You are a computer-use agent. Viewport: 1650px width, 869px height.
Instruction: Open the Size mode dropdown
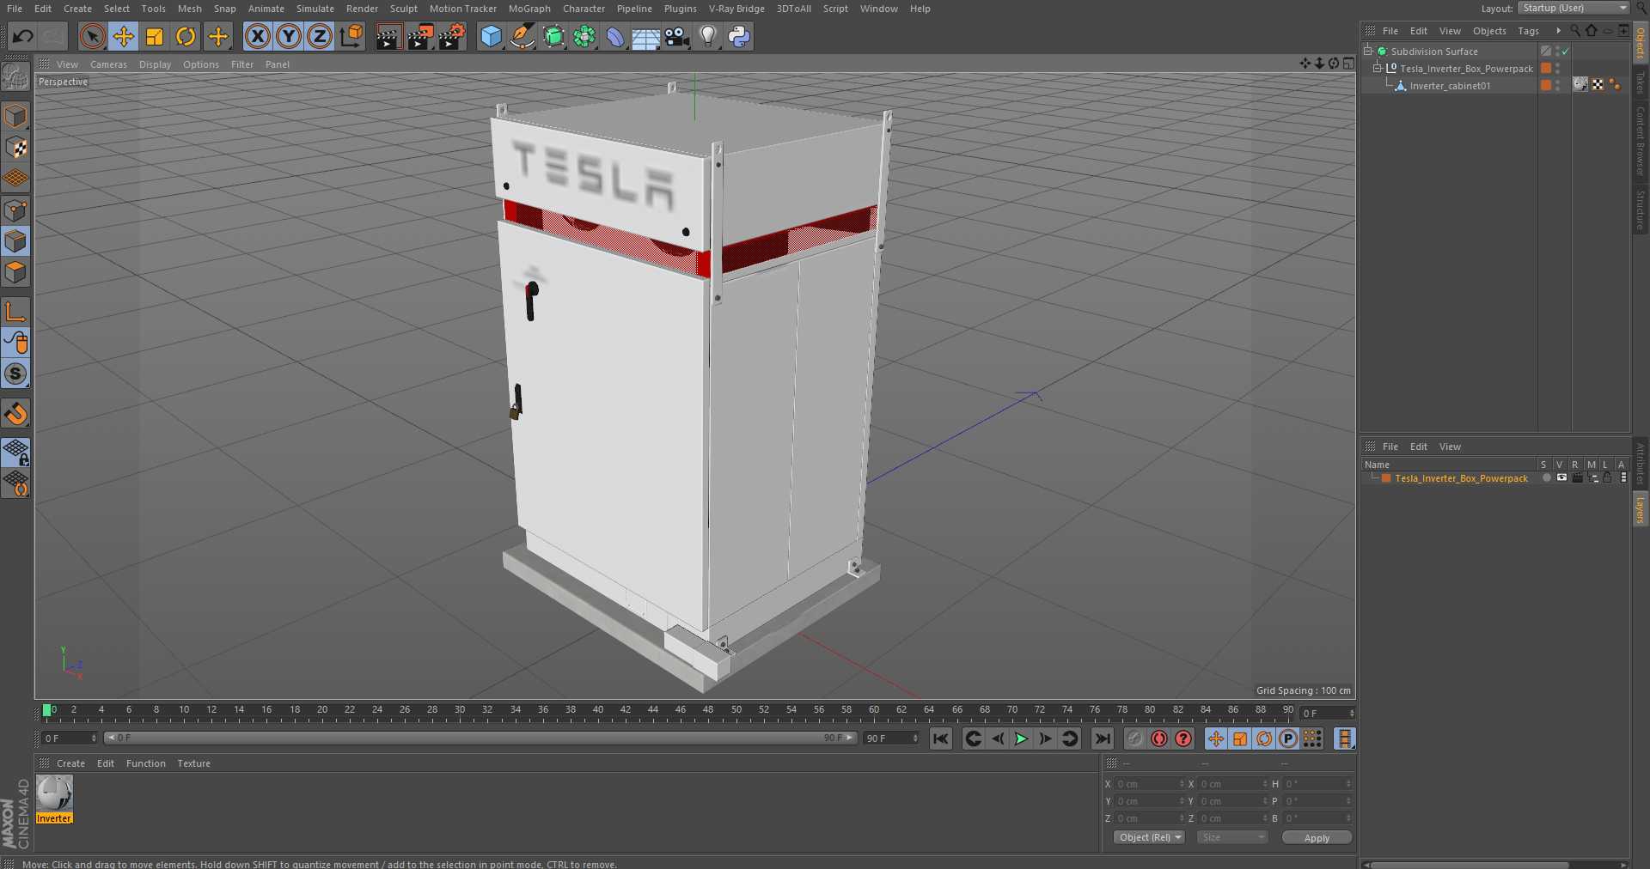(1232, 837)
